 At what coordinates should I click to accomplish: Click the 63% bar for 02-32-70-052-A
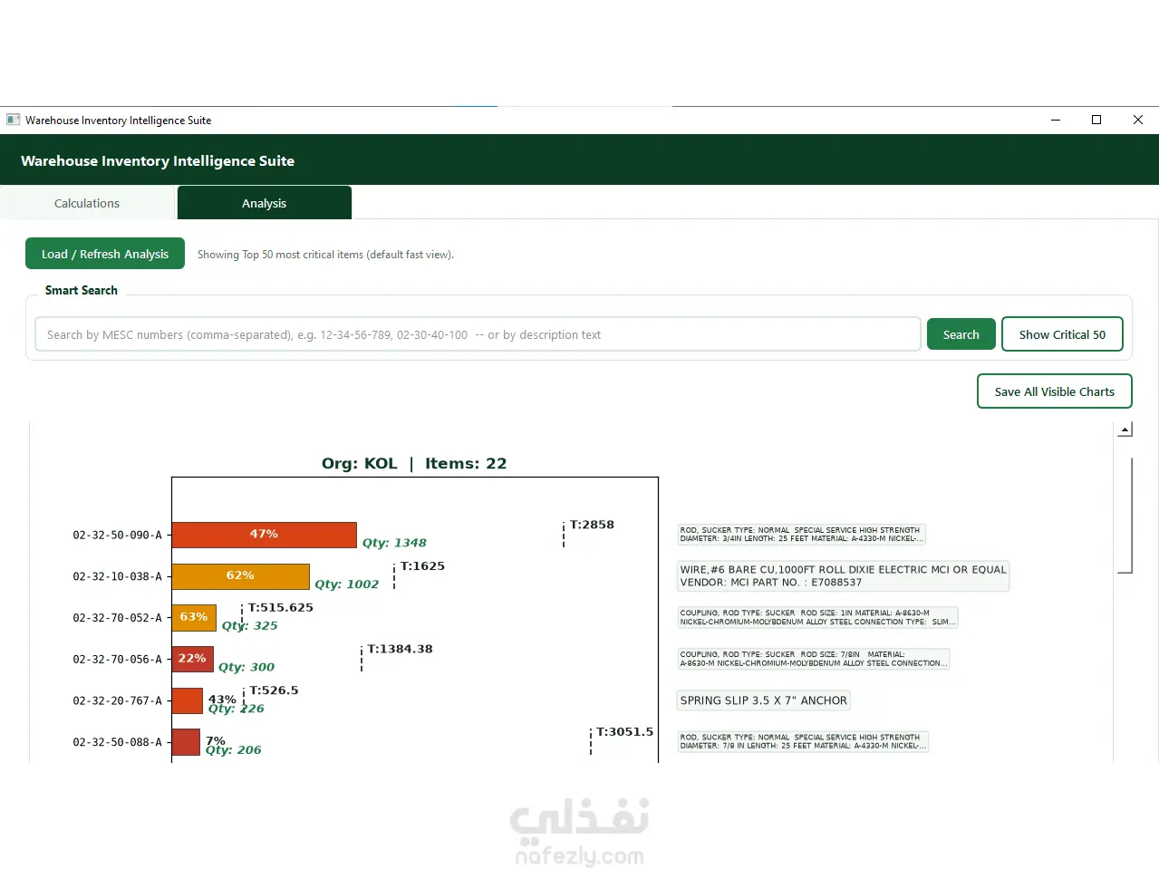194,617
